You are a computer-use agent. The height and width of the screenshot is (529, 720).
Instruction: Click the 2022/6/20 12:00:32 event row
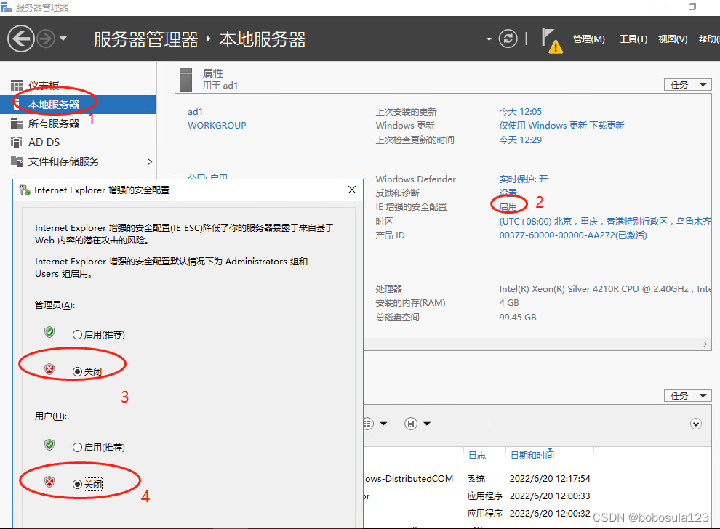tap(537, 514)
